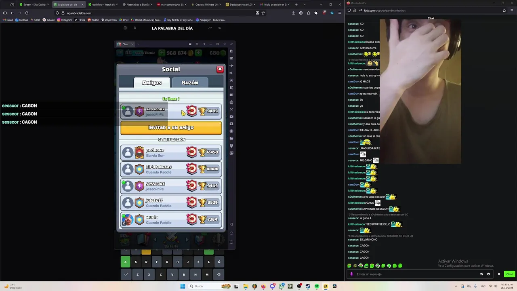Open the Buzón tab
Viewport: 517px width, 291px height.
190,82
